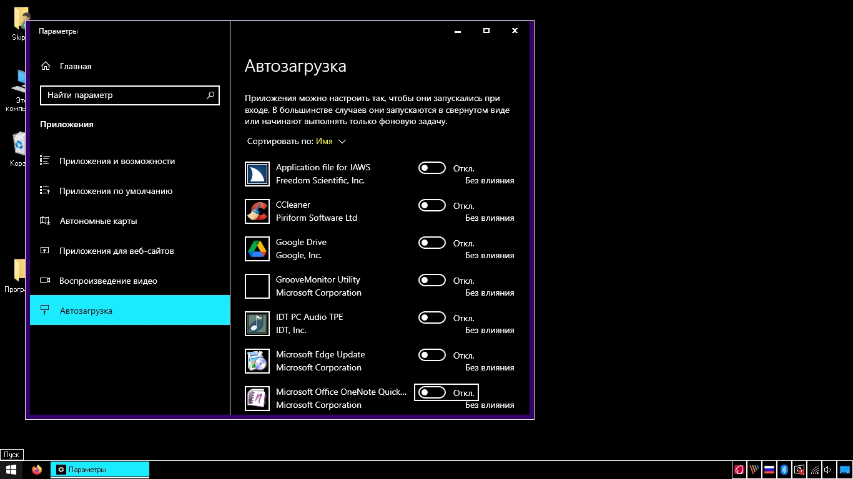Click the camera icon beside Воспроизведение видео
This screenshot has width=853, height=479.
(x=45, y=281)
